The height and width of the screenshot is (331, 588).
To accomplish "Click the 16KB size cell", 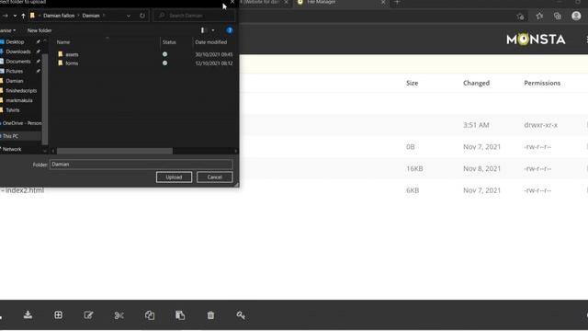I will point(414,168).
